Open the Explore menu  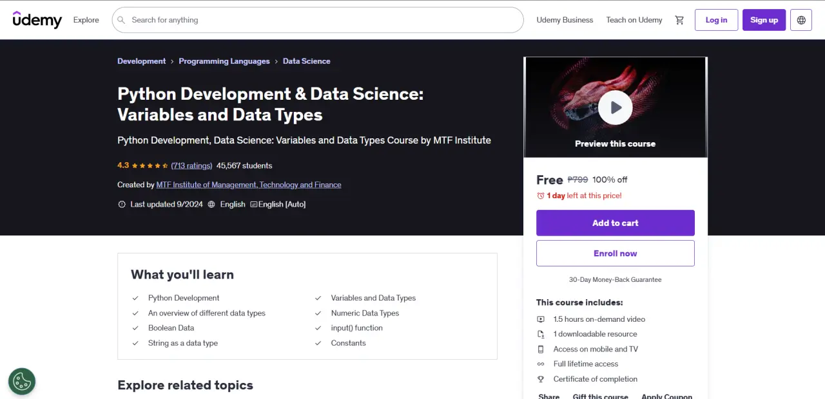[x=86, y=20]
